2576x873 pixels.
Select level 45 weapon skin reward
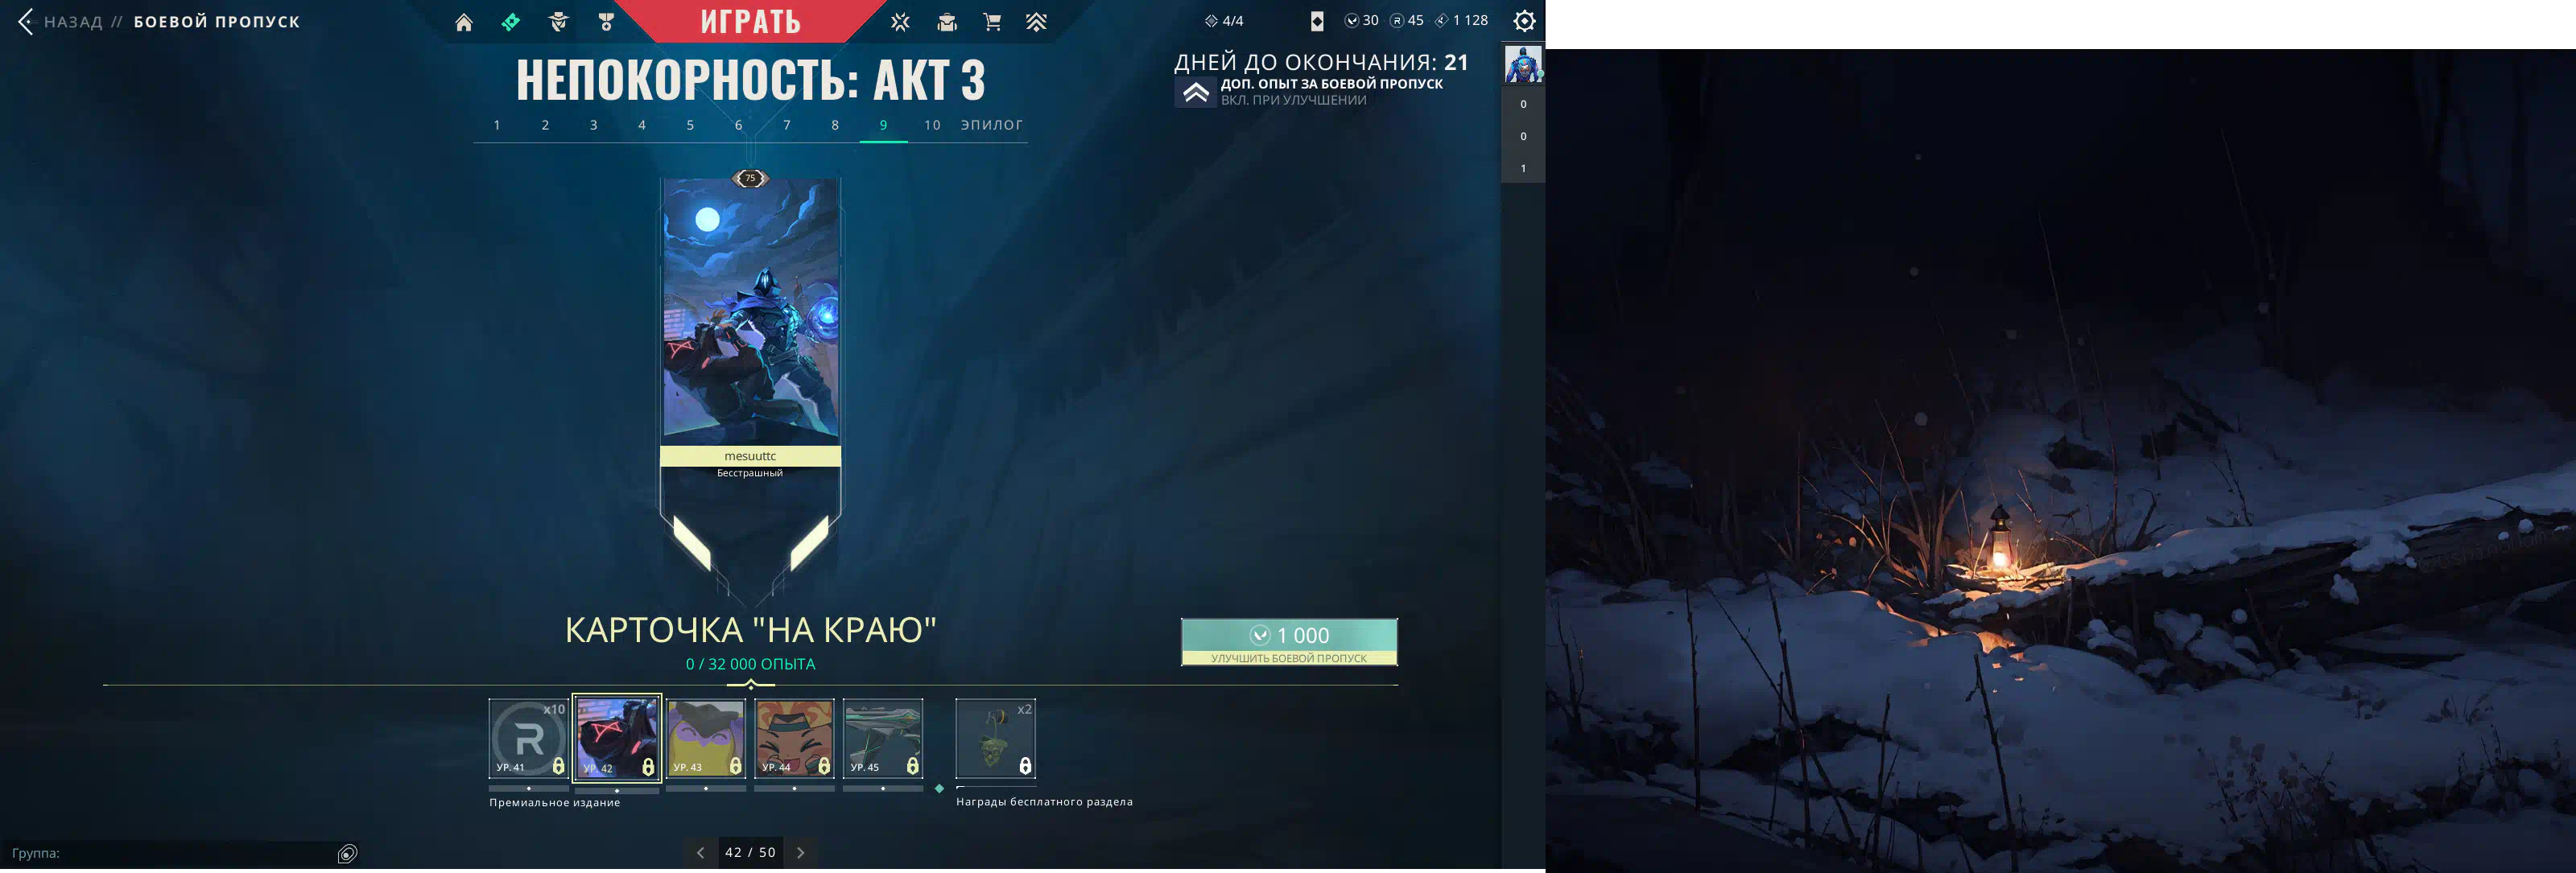tap(883, 738)
